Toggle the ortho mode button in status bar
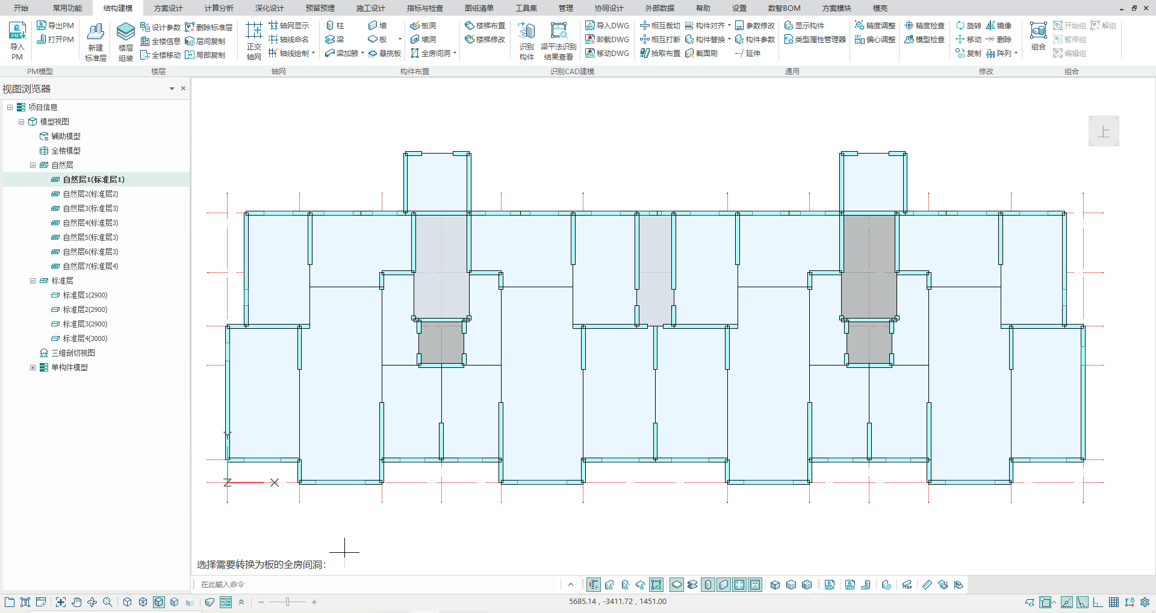 (1098, 602)
